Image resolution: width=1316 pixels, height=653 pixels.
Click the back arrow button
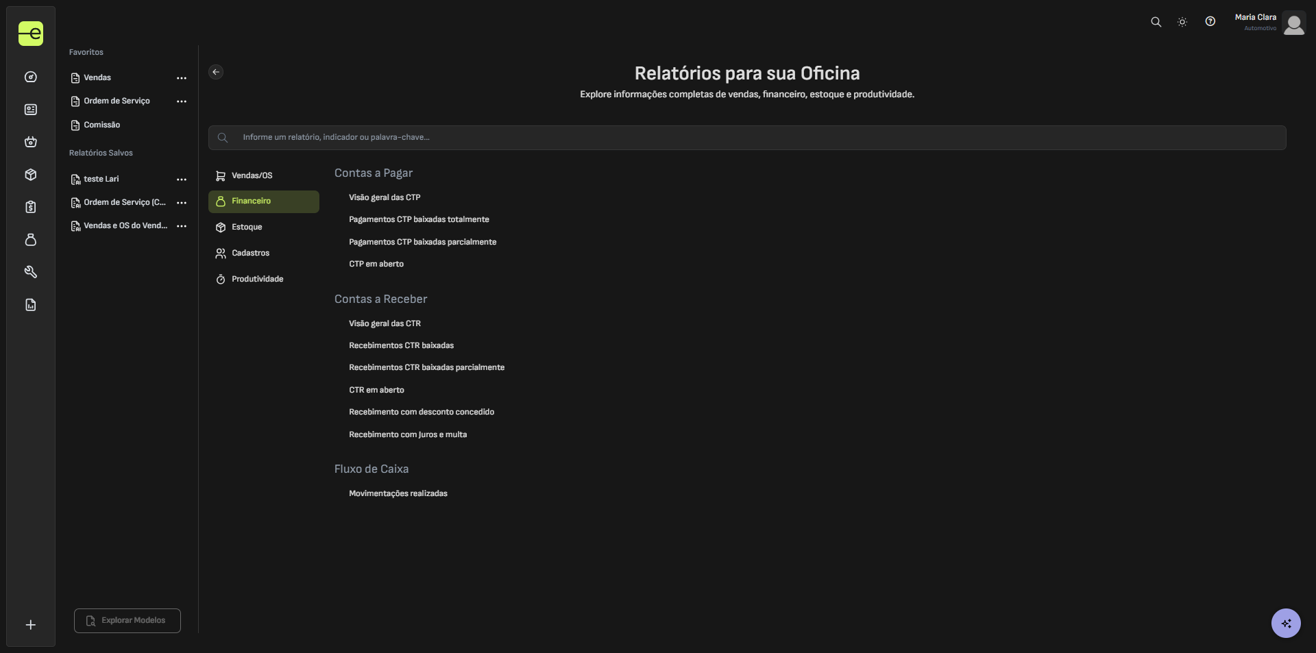click(216, 72)
